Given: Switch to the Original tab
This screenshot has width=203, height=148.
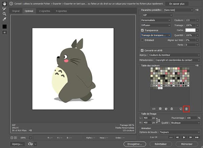Looking at the screenshot, I should click(16, 11).
